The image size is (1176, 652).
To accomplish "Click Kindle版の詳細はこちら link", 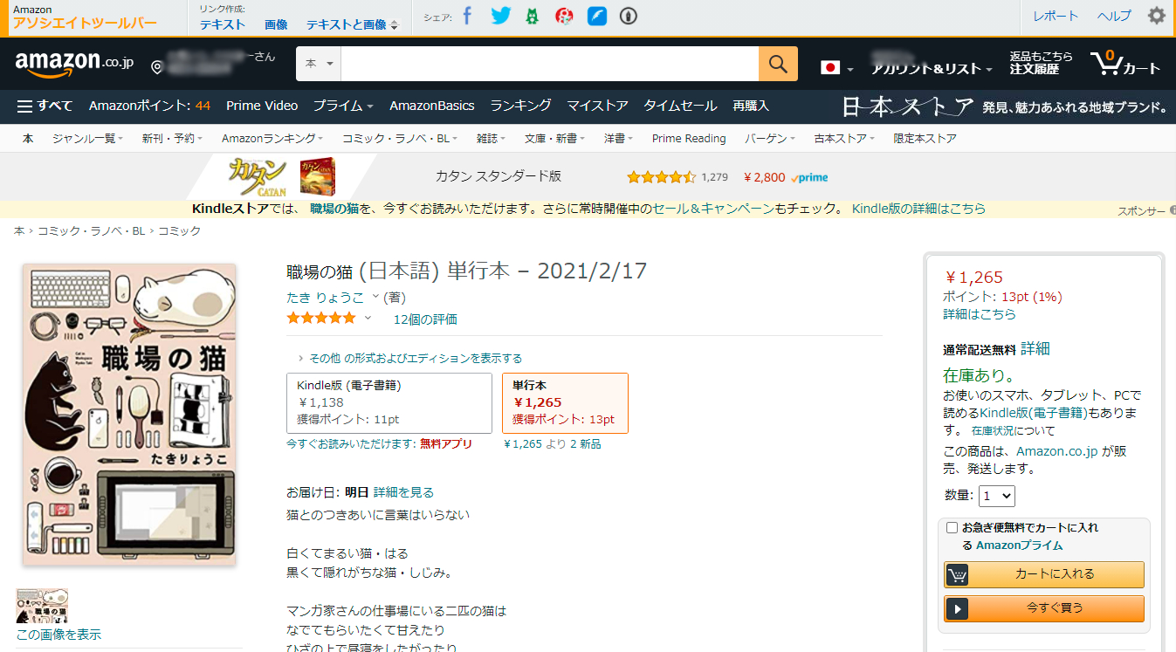I will pos(918,209).
